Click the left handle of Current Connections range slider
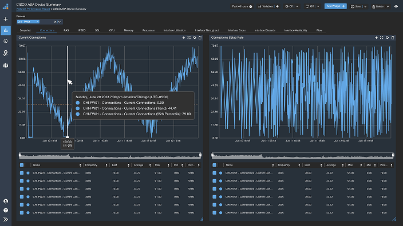The width and height of the screenshot is (403, 226). [20, 155]
